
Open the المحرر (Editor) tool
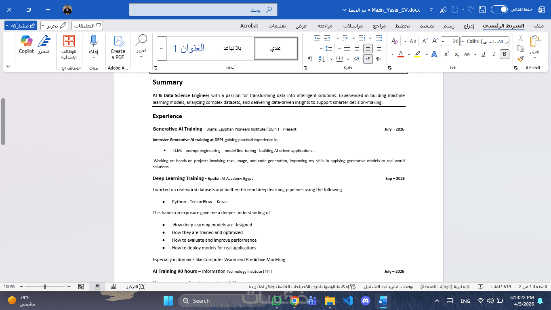click(44, 44)
